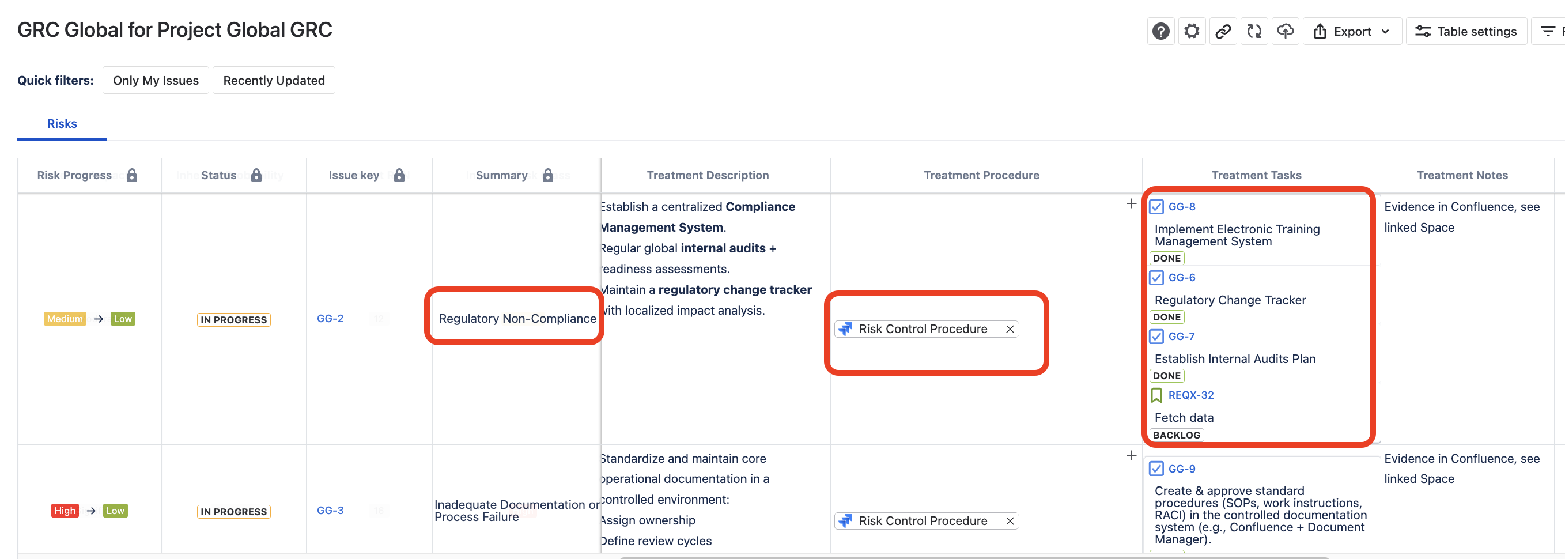Click the help question mark icon
Screen dimensions: 1565x559
[x=1160, y=32]
